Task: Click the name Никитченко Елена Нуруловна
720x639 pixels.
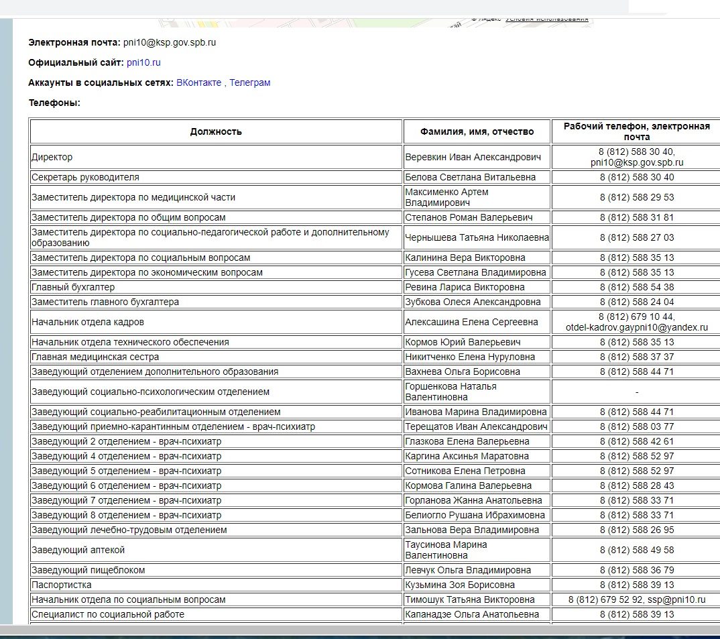Action: pos(470,357)
